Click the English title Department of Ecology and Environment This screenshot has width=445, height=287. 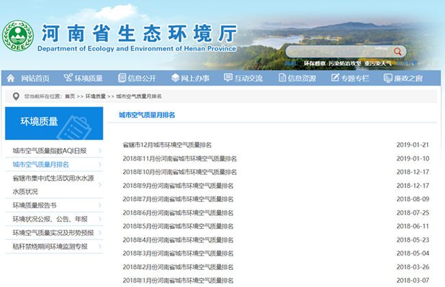click(x=136, y=49)
